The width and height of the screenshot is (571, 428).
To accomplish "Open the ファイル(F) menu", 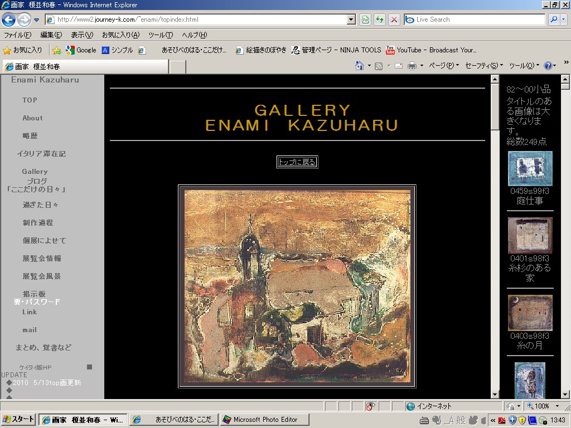I will click(x=17, y=35).
